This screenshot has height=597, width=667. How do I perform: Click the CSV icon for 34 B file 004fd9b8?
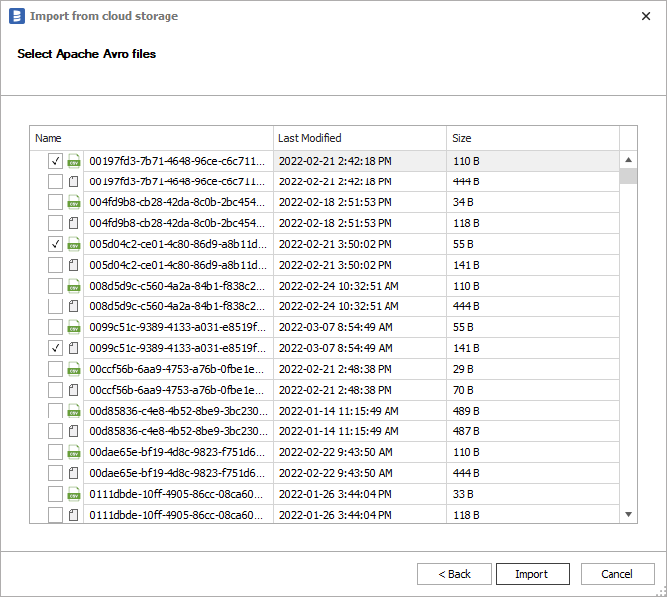pyautogui.click(x=73, y=202)
